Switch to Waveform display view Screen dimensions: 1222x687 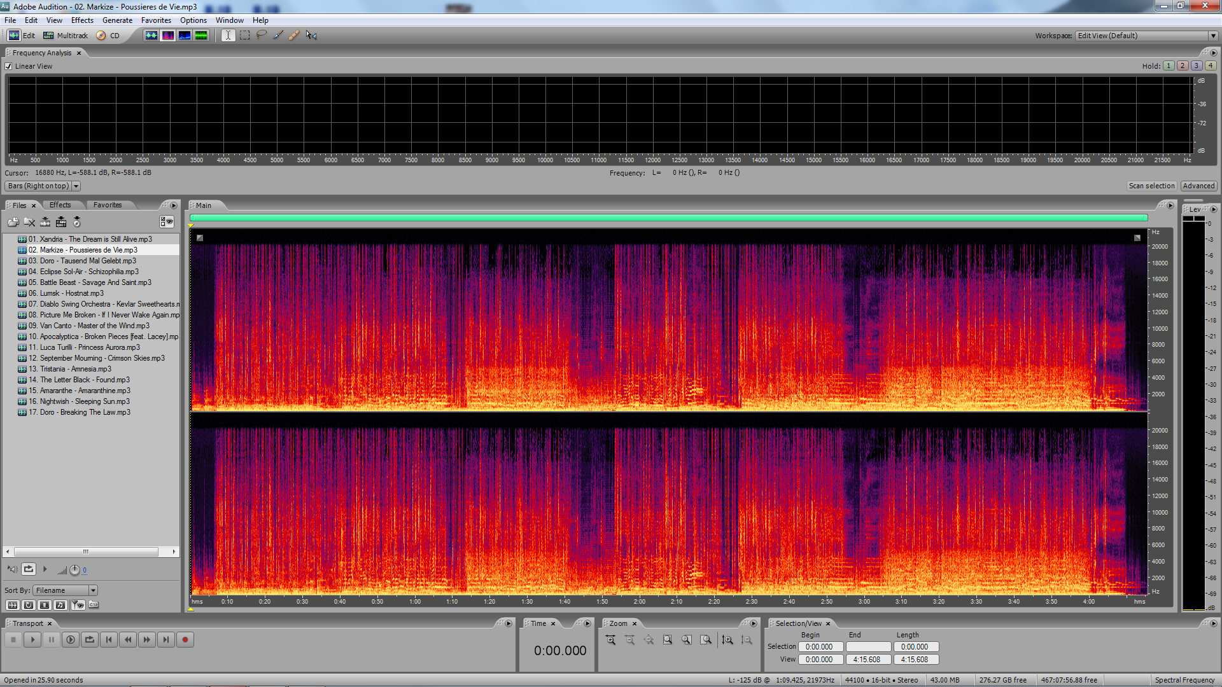(151, 35)
